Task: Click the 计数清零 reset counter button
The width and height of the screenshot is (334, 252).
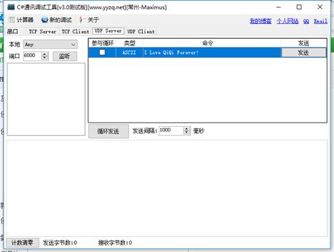Action: click(x=22, y=242)
